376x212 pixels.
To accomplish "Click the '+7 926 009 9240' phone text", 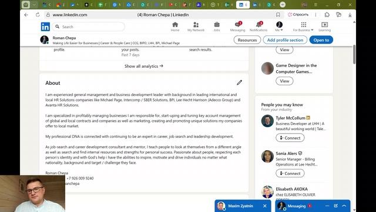I will pos(80,178).
